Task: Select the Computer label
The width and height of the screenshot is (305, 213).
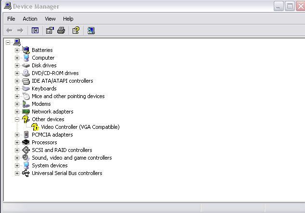Action: click(43, 58)
